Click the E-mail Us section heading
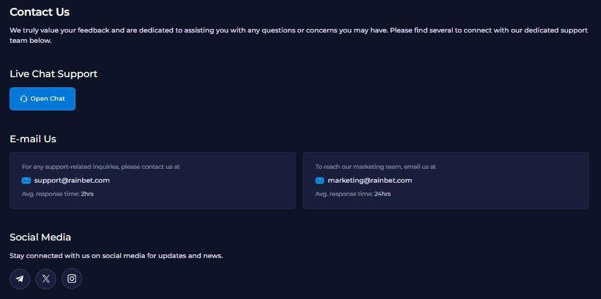Viewport: 601px width, 299px height. [33, 139]
